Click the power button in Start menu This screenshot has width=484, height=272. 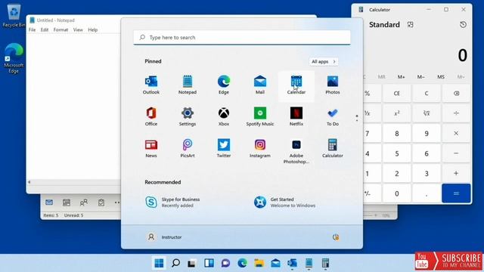pyautogui.click(x=336, y=237)
